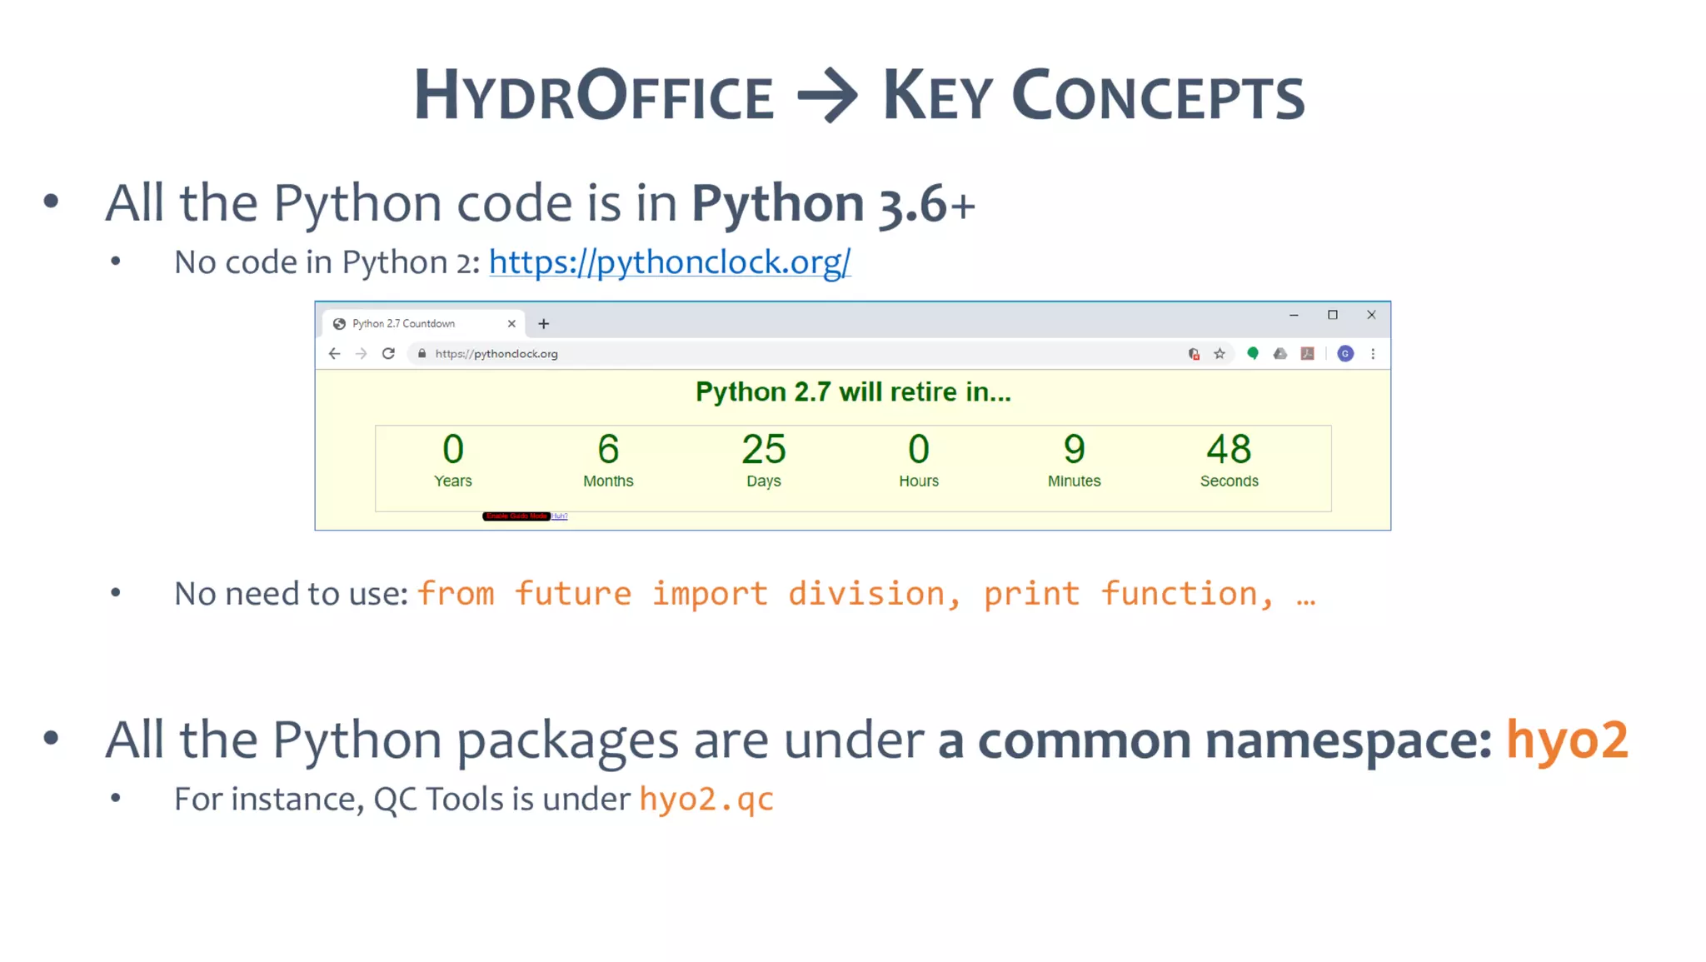This screenshot has height=962, width=1706.
Task: Bookmark the page with the star icon
Action: (x=1220, y=354)
